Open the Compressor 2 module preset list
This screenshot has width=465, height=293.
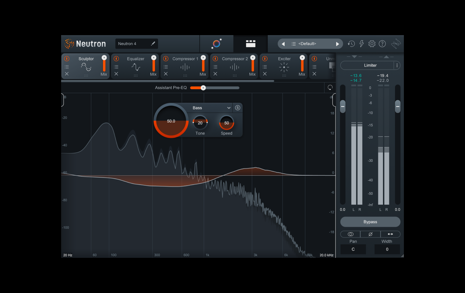[x=215, y=67]
